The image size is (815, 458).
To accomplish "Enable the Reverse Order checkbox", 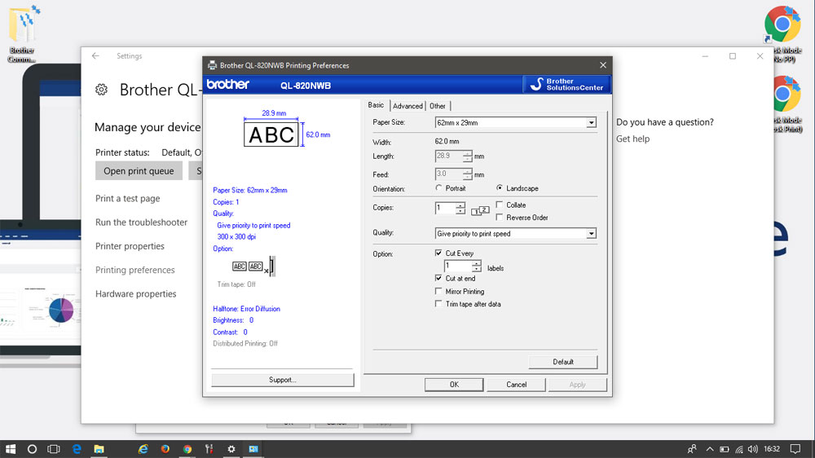I will pos(500,218).
